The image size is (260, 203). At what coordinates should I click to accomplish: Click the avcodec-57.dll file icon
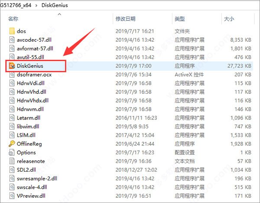coord(12,40)
